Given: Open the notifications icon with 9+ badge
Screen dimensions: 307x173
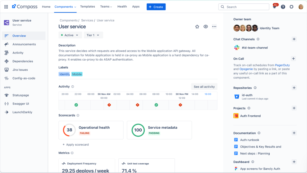Looking at the screenshot, I should (x=275, y=7).
